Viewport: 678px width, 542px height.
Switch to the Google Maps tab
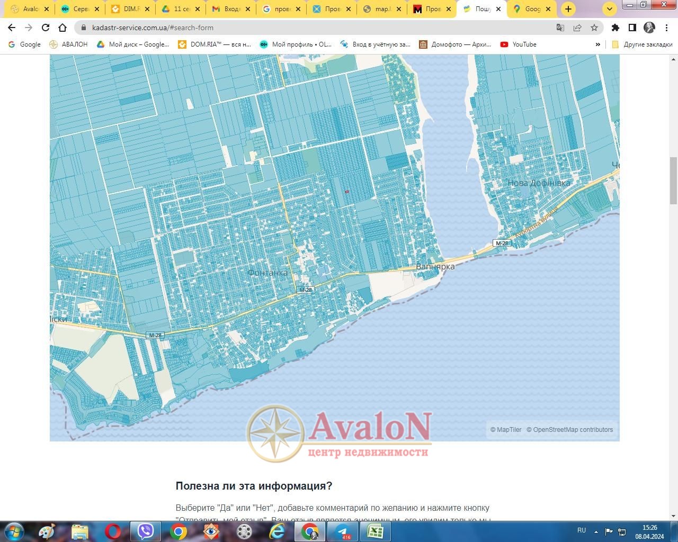[532, 9]
